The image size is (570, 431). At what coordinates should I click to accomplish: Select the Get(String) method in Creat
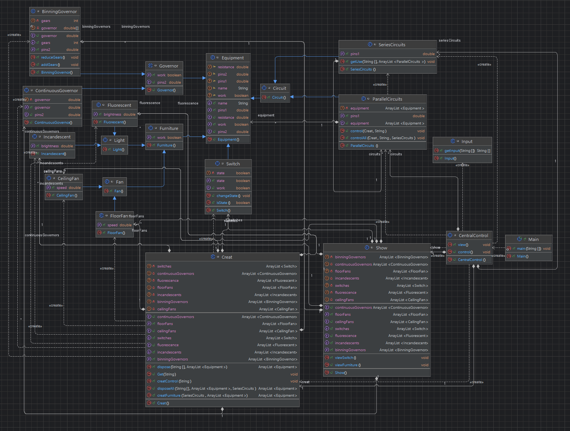(222, 374)
